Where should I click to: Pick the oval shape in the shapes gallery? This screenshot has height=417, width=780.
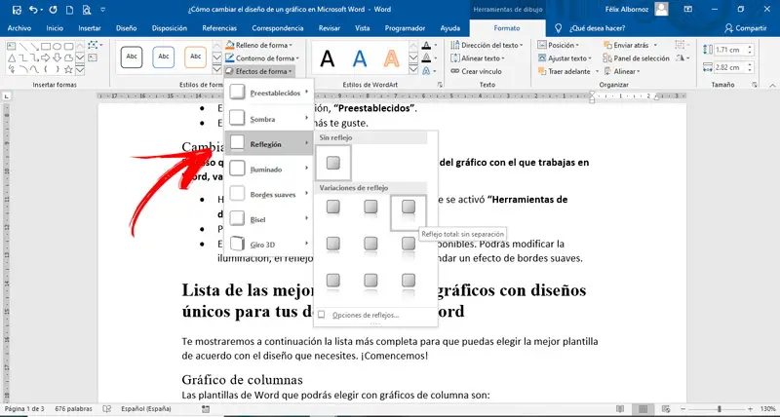point(58,47)
